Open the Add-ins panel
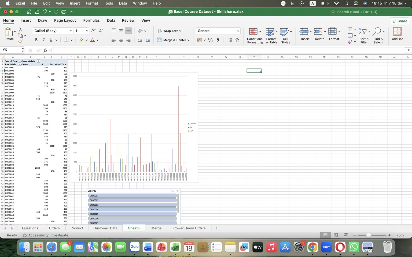This screenshot has height=257, width=412. (397, 34)
